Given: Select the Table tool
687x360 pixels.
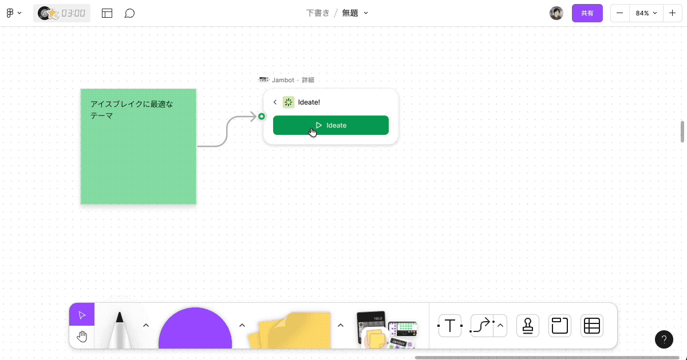Looking at the screenshot, I should tap(591, 326).
